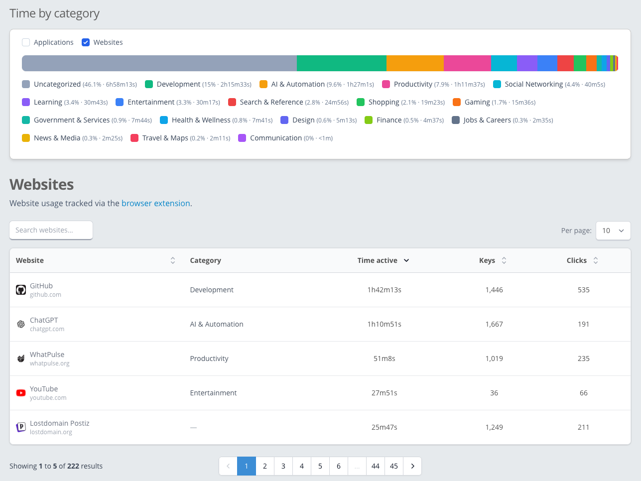This screenshot has height=481, width=641.
Task: Click the ChatGPT icon next to chatgpt.com
Action: (20, 324)
